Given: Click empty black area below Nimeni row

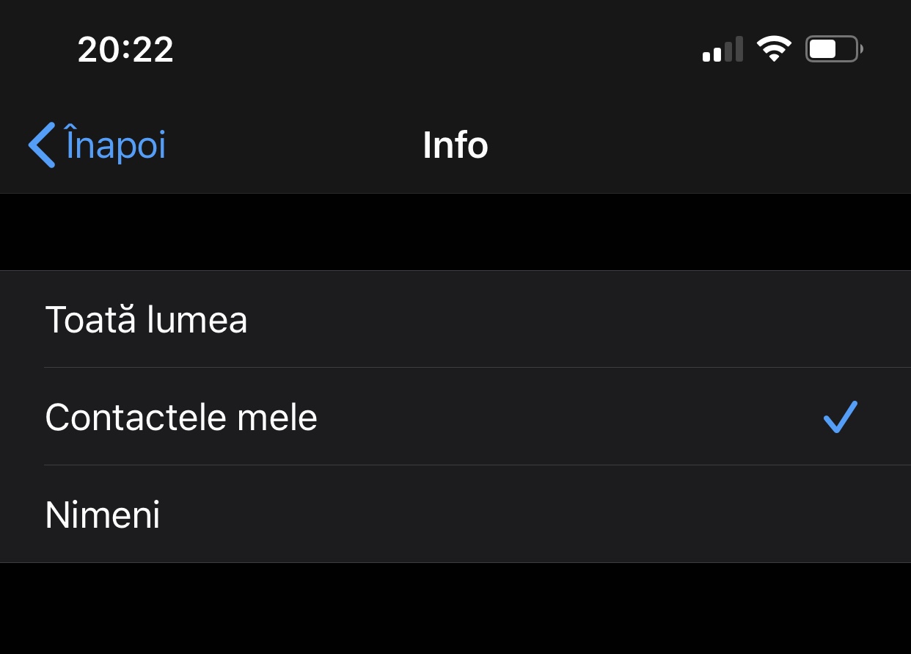Looking at the screenshot, I should 455,609.
